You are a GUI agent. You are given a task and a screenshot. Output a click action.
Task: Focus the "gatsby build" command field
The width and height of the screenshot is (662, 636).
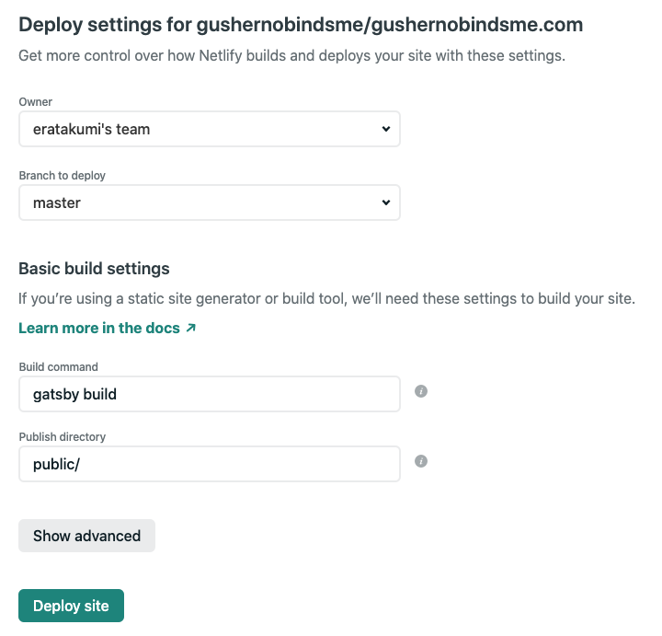209,394
